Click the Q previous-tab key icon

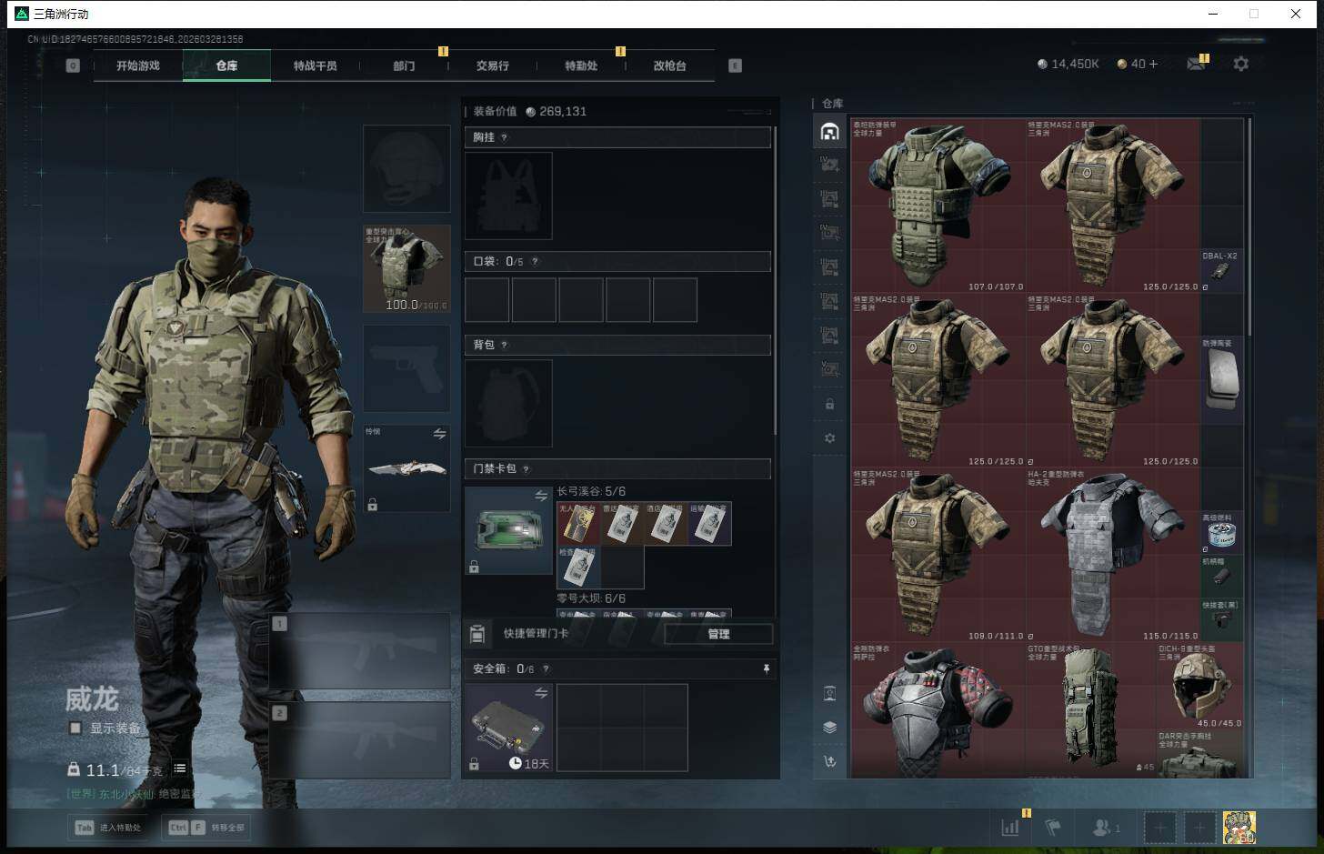(x=73, y=65)
